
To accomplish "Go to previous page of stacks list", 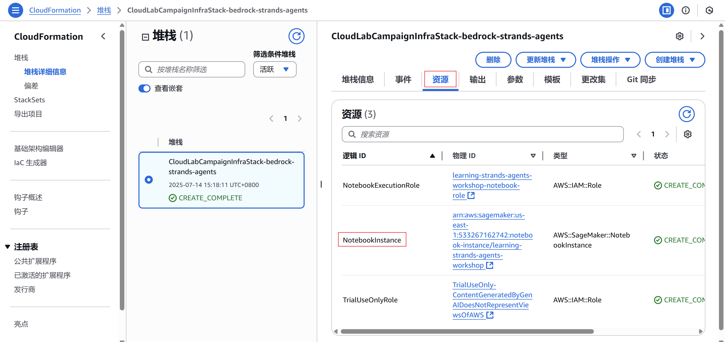I will (x=271, y=119).
